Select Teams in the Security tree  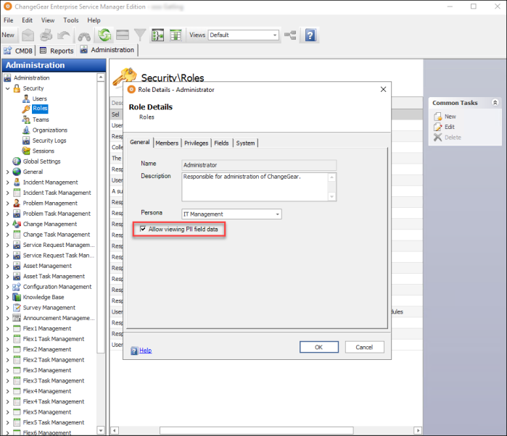pos(41,120)
